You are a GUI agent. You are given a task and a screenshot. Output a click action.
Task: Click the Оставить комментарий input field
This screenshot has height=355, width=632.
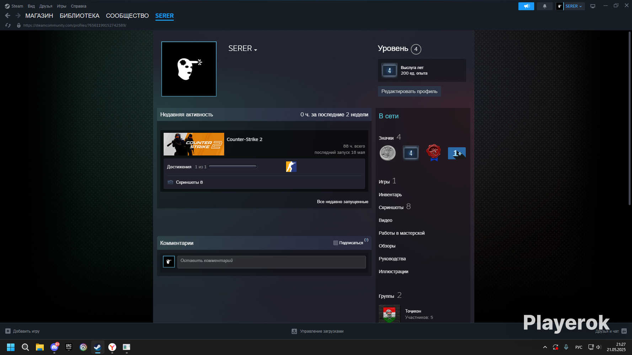(272, 262)
